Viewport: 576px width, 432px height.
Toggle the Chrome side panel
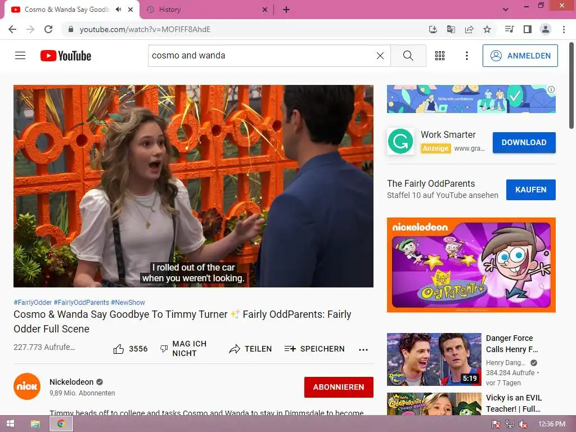pos(528,29)
